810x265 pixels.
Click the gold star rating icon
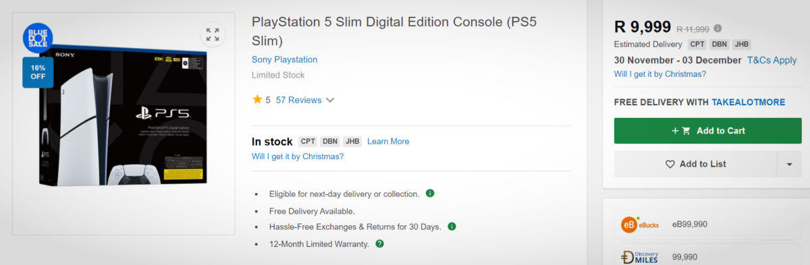(257, 100)
